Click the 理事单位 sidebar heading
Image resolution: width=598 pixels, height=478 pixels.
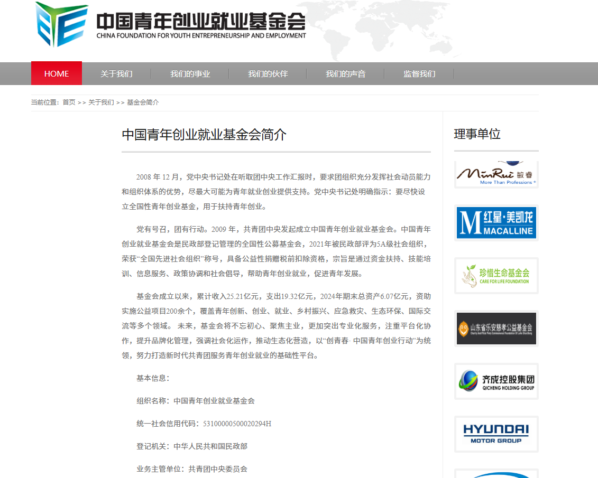(x=477, y=134)
